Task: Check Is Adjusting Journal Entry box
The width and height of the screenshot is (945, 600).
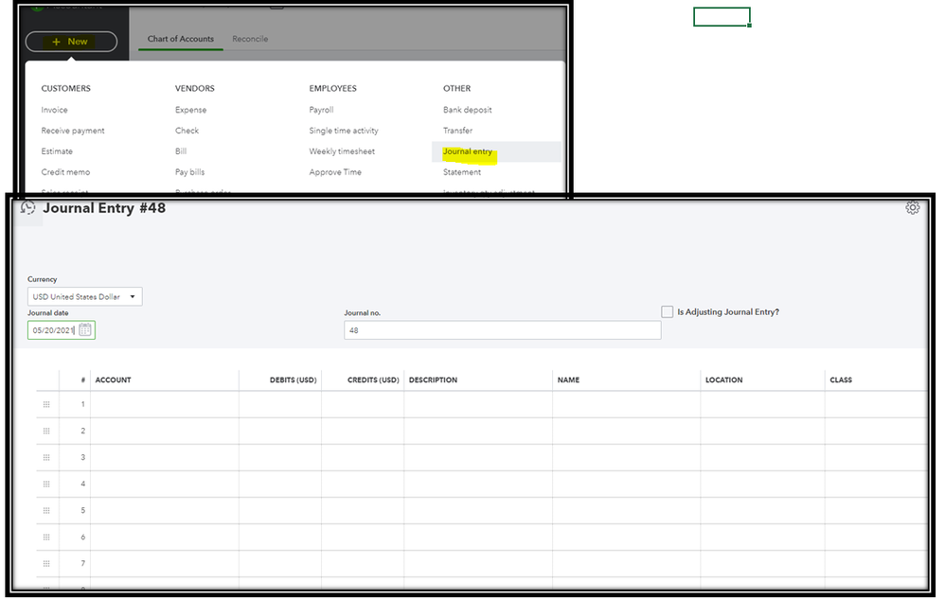Action: click(667, 312)
